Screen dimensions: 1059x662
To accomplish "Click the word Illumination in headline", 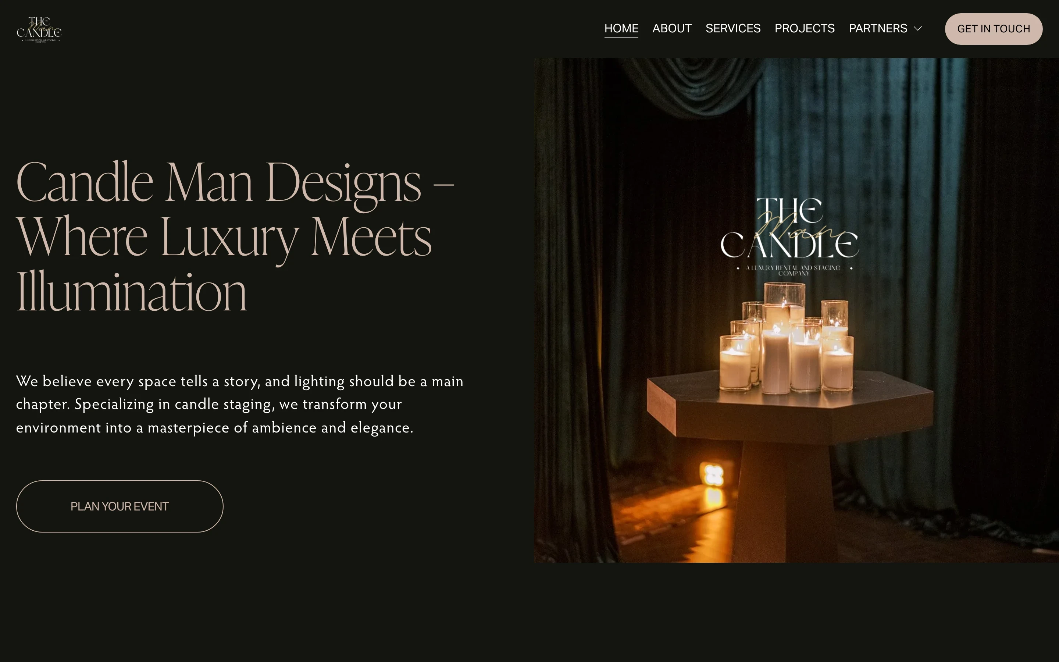I will coord(131,291).
